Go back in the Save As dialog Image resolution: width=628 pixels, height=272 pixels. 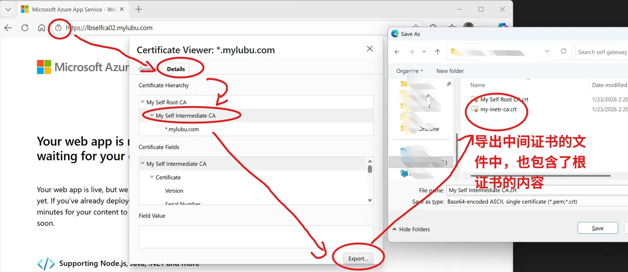click(397, 52)
